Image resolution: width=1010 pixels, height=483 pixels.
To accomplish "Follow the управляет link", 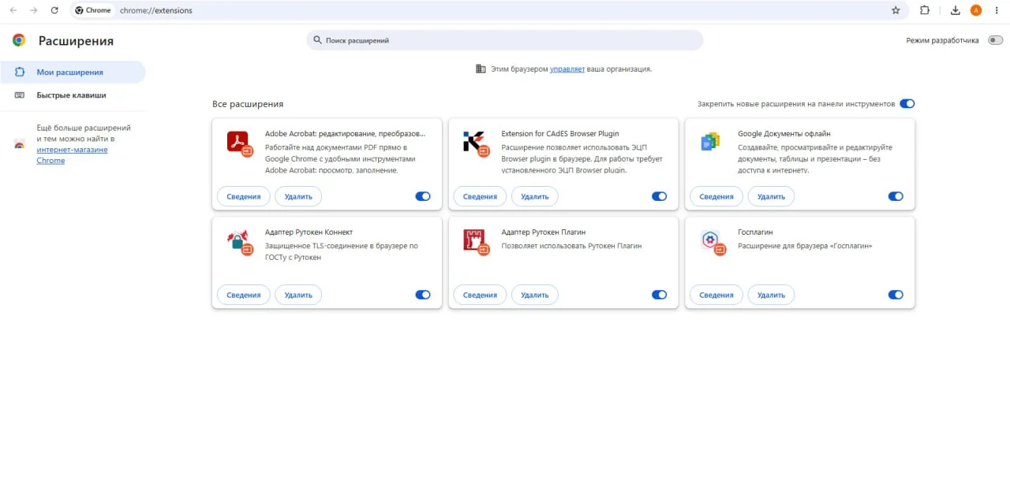I will tap(567, 69).
